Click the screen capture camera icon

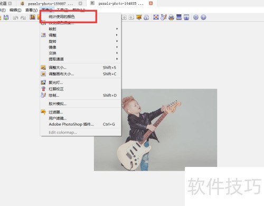pyautogui.click(x=186, y=17)
